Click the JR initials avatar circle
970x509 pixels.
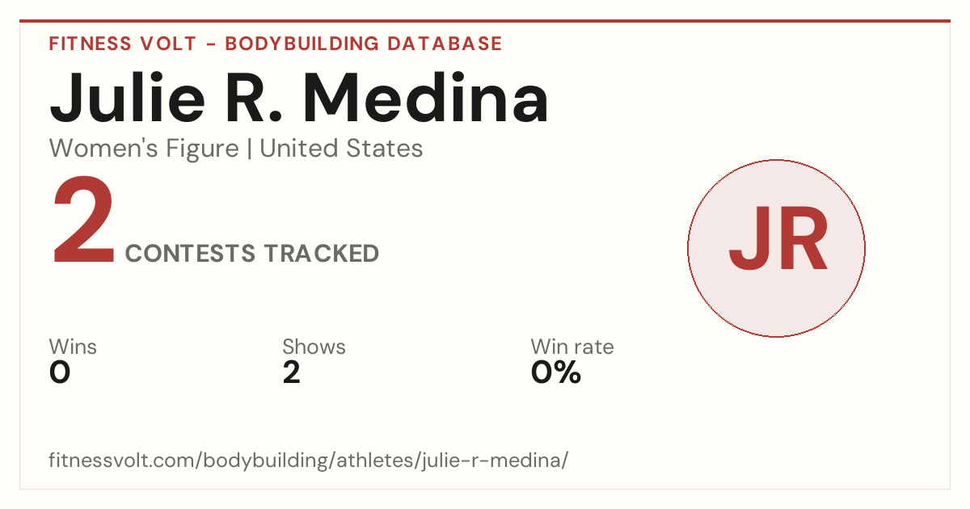[776, 248]
